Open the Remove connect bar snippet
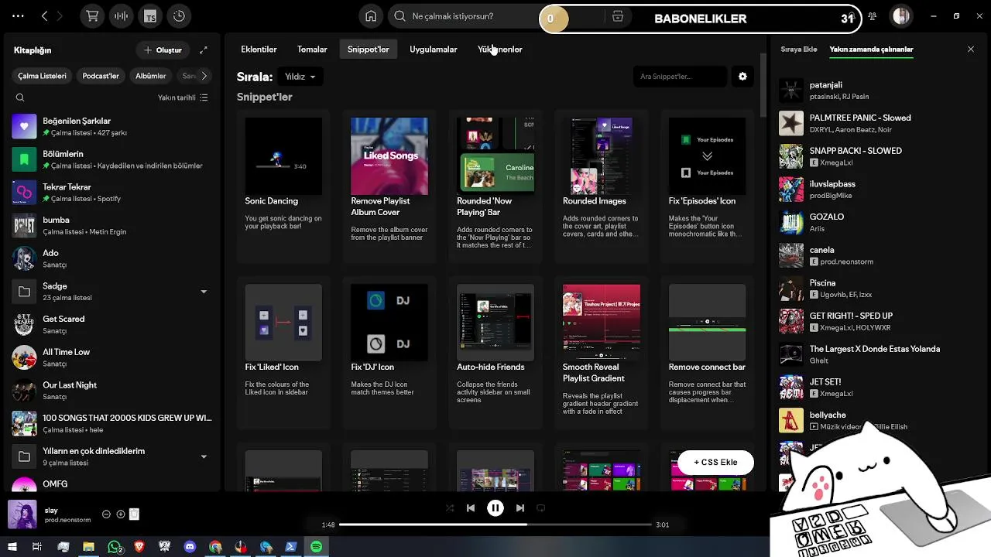Viewport: 991px width, 557px height. pyautogui.click(x=707, y=353)
